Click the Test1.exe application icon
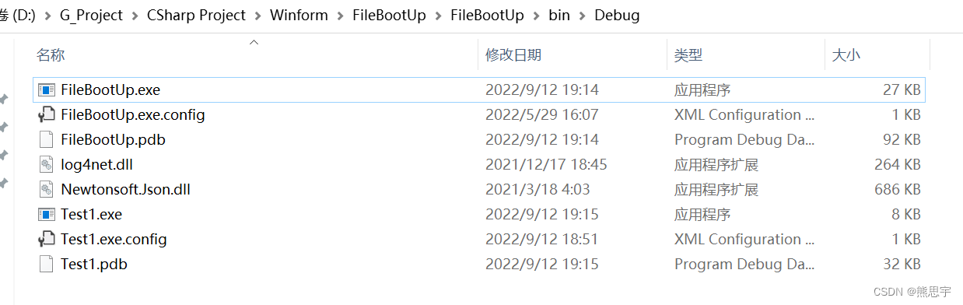 click(x=47, y=215)
